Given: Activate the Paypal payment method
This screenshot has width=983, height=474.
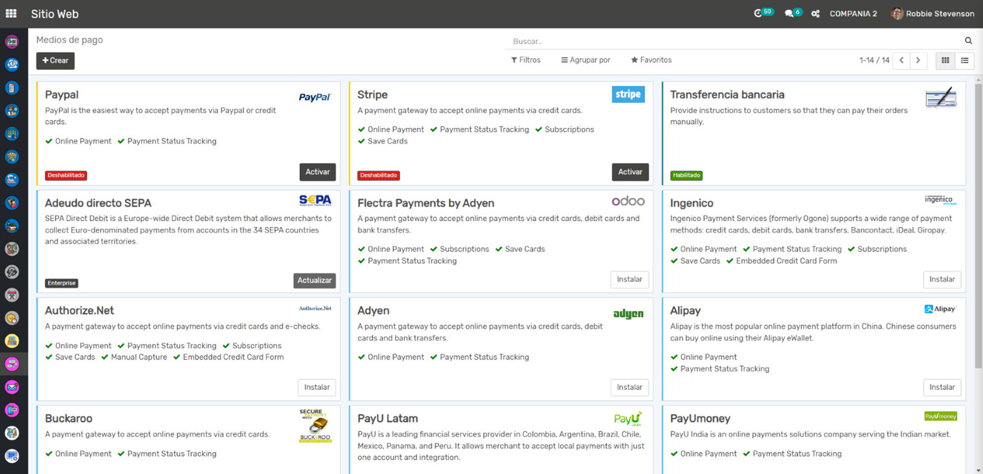Looking at the screenshot, I should point(317,172).
